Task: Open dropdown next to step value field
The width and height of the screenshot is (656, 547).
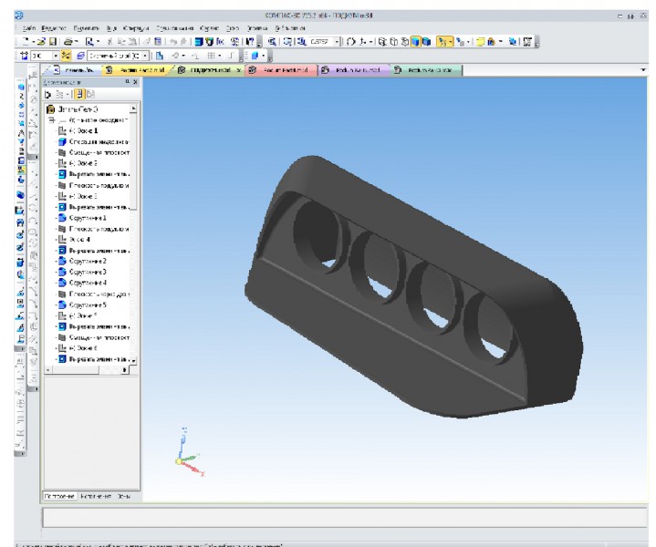Action: (x=56, y=56)
